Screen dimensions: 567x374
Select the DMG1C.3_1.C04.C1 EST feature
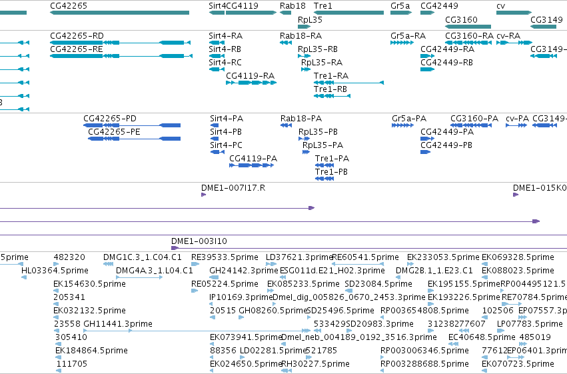[109, 264]
